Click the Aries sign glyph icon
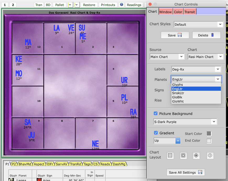The height and width of the screenshot is (181, 228). point(39,180)
